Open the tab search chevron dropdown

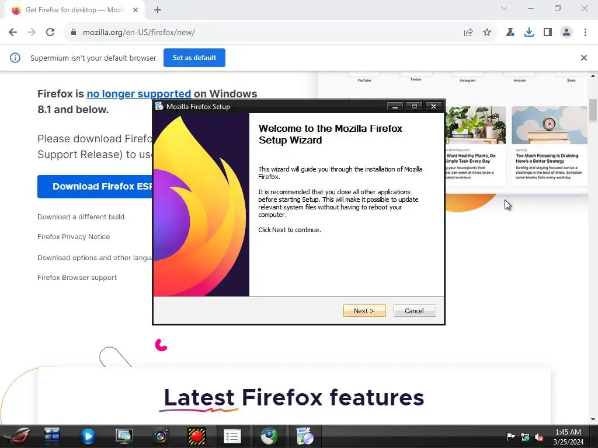tap(504, 8)
